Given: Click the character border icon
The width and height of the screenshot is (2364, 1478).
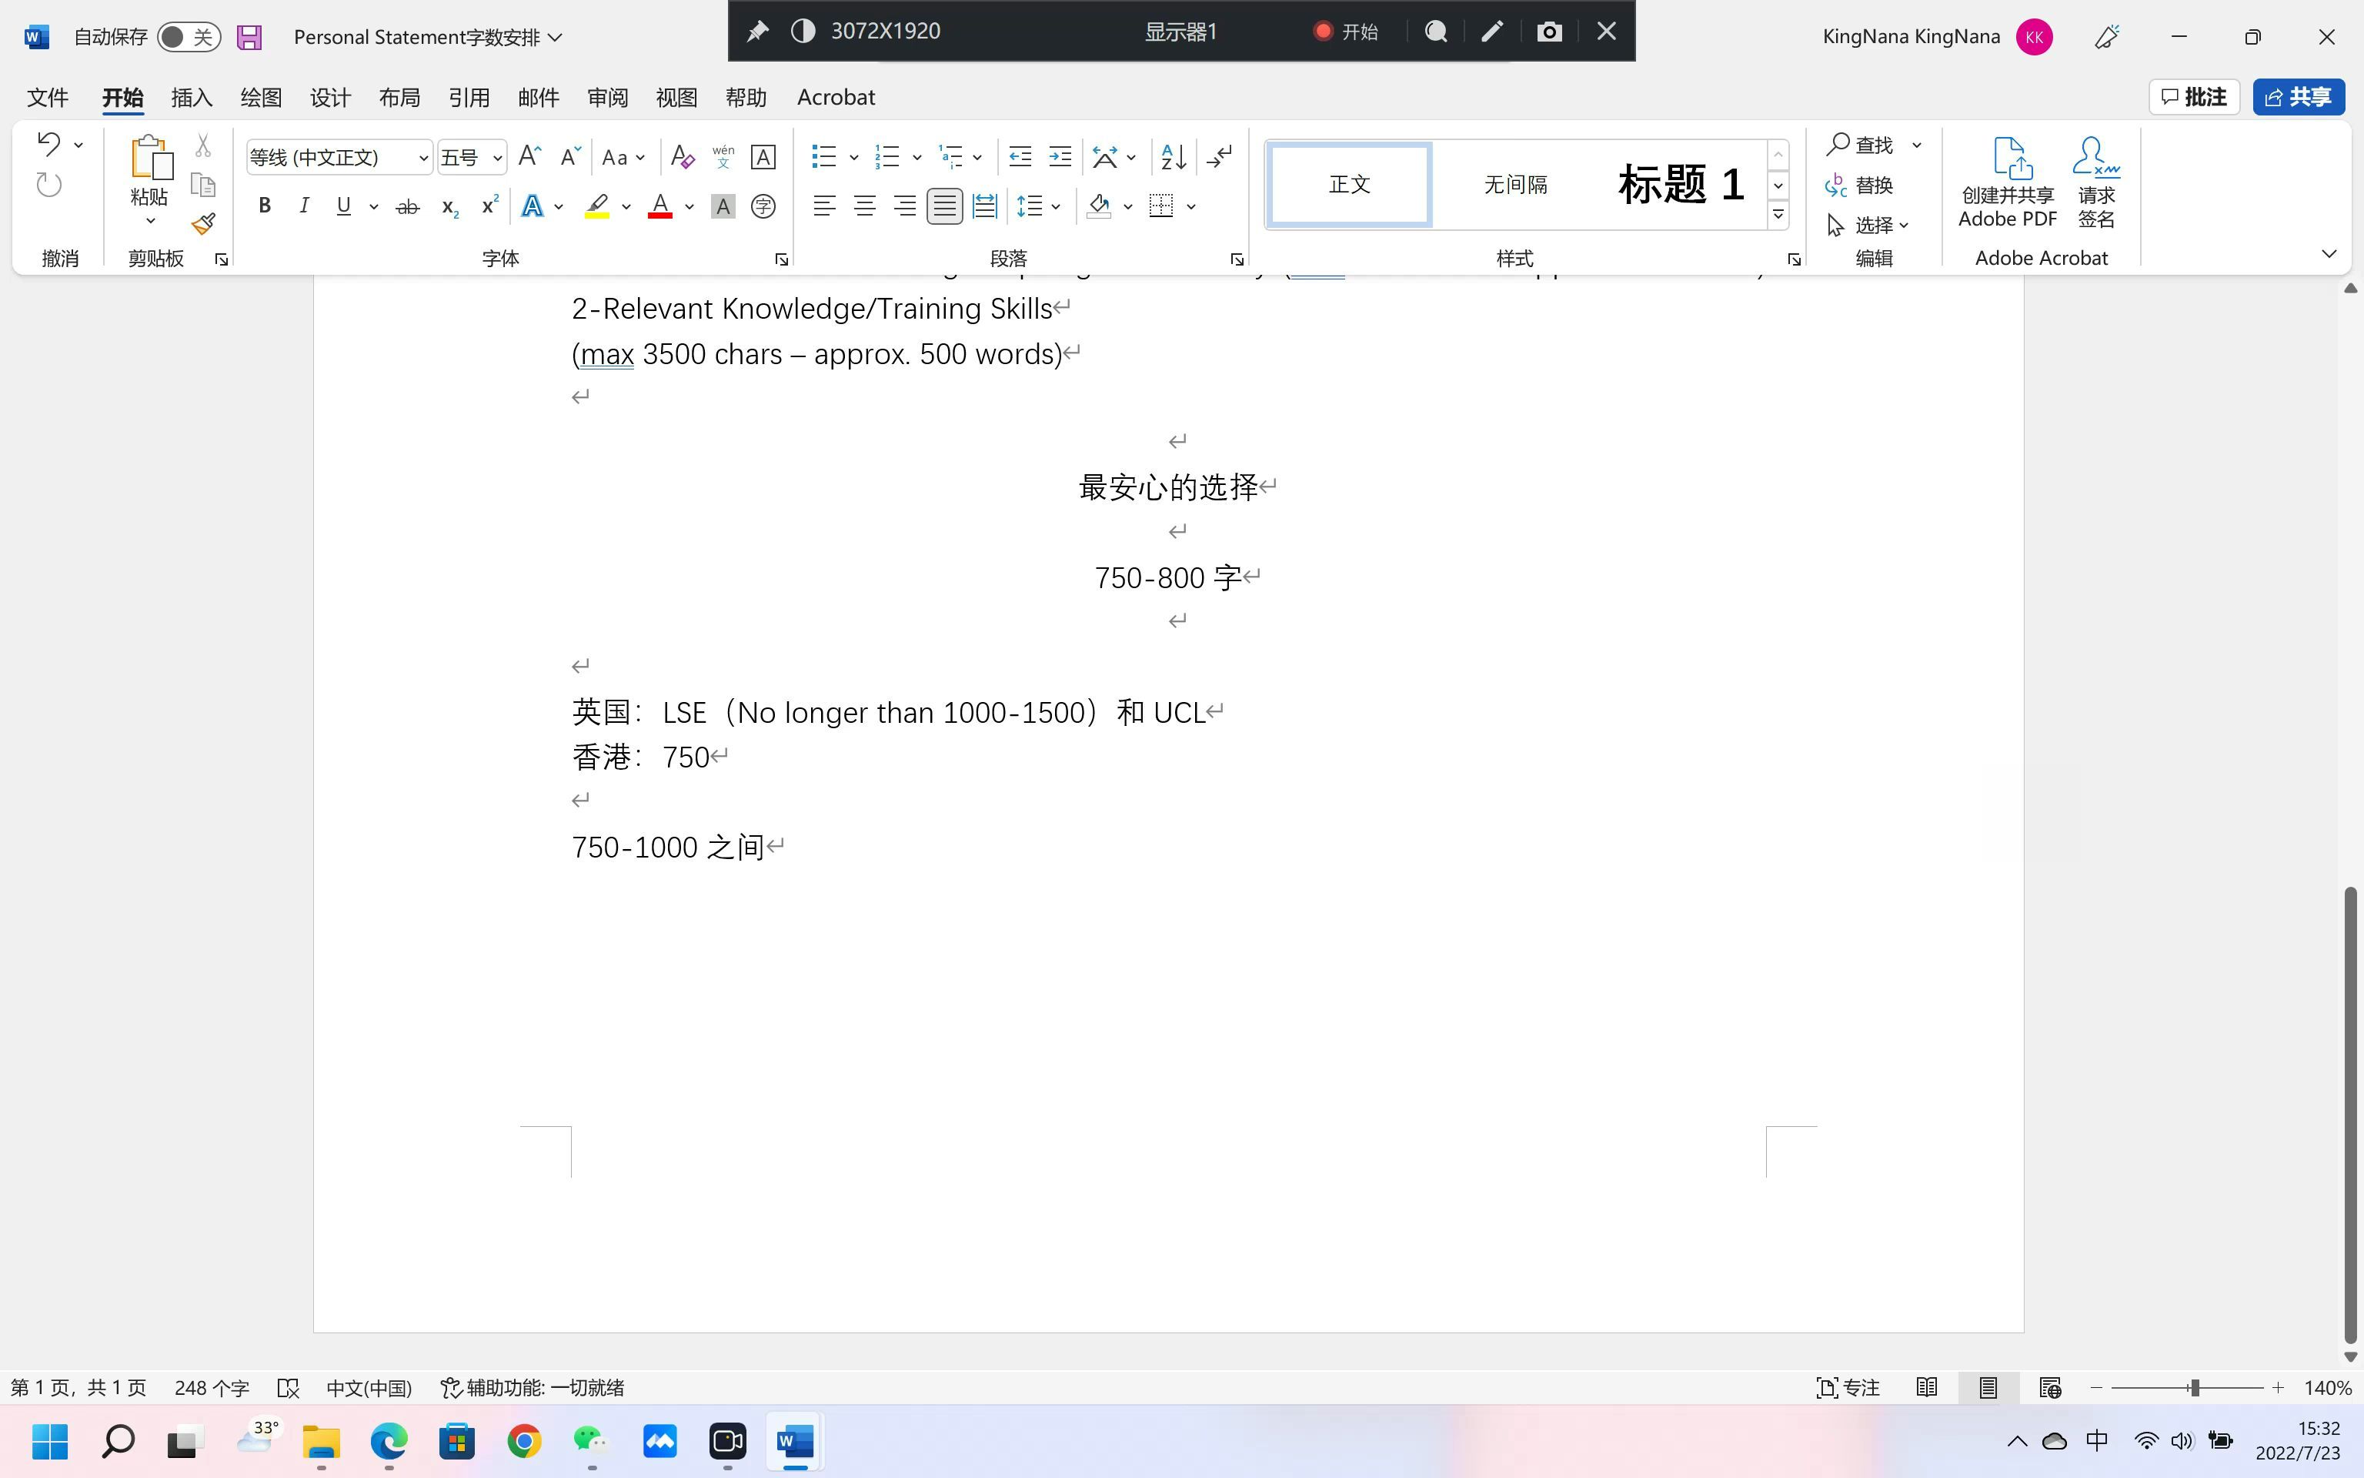Looking at the screenshot, I should [x=763, y=156].
